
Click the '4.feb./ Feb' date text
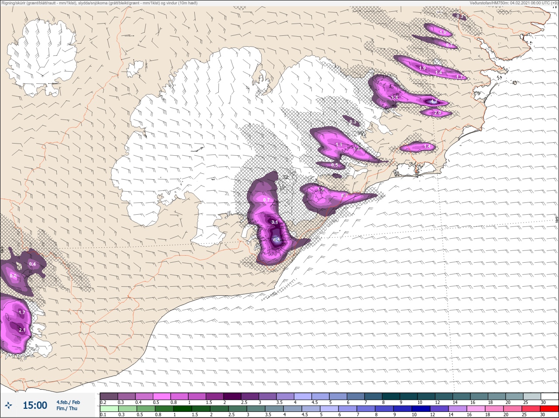pos(68,402)
